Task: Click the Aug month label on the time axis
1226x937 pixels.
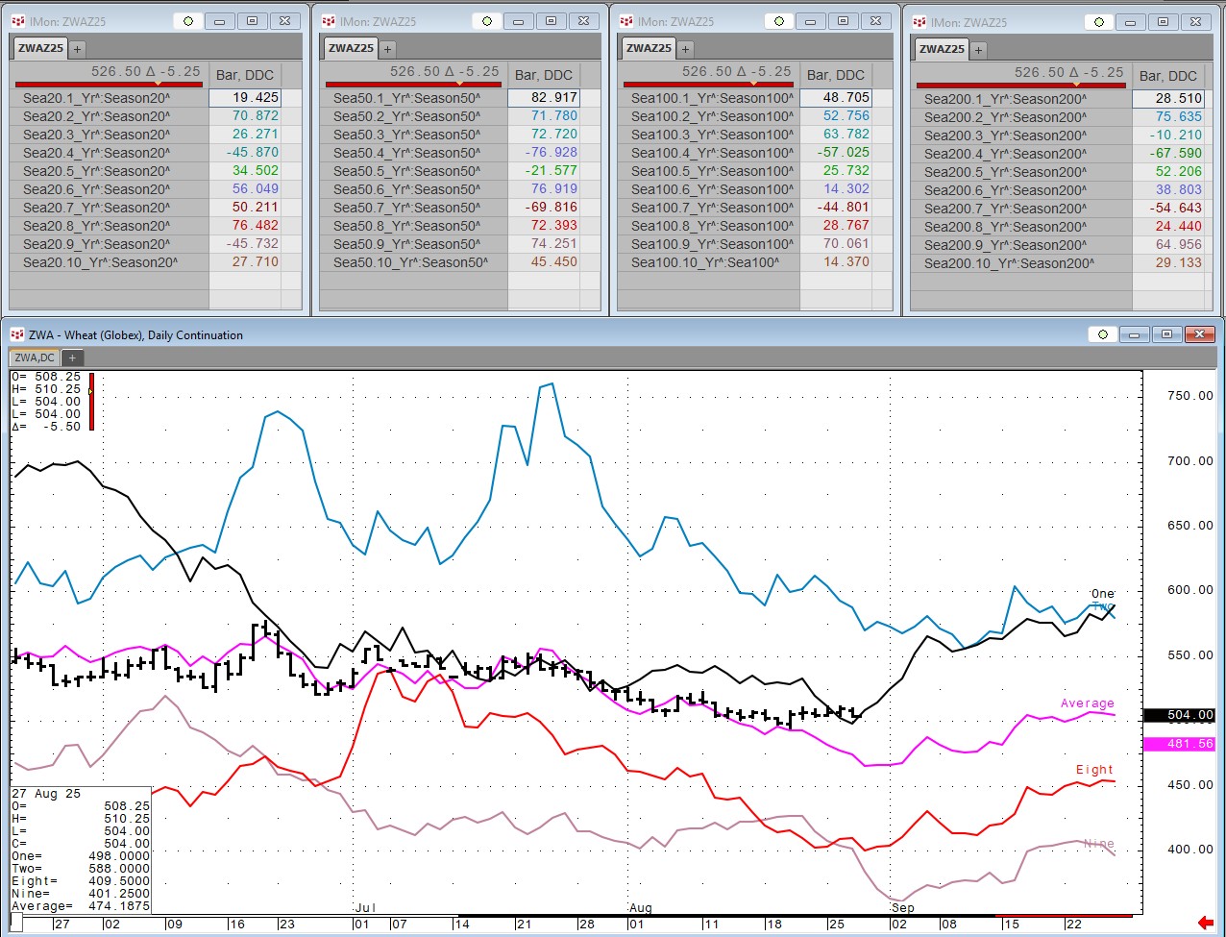Action: coord(641,908)
